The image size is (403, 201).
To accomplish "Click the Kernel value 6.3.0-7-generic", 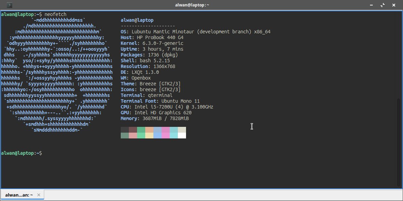I will [x=163, y=43].
